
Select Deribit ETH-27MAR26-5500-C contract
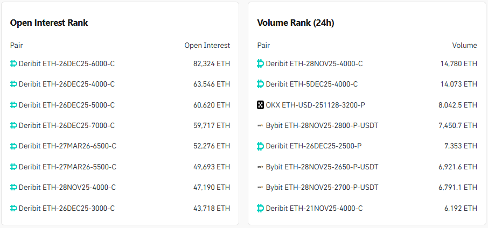[67, 167]
